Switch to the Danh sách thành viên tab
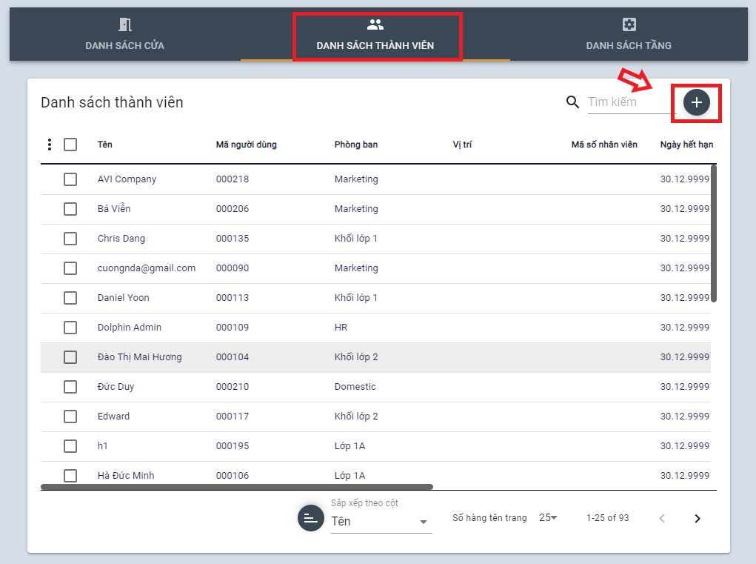The width and height of the screenshot is (756, 564). click(375, 36)
